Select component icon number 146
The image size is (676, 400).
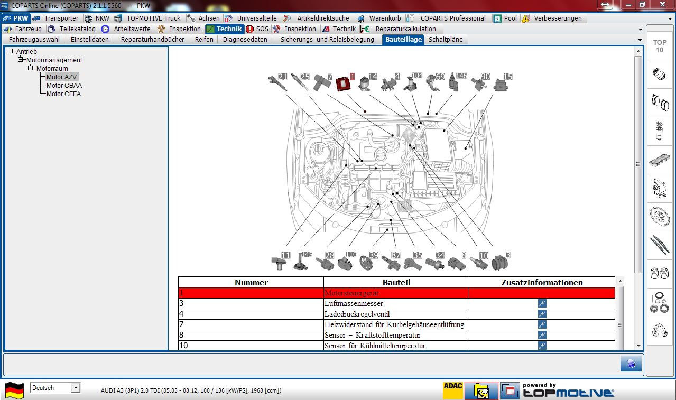(458, 82)
